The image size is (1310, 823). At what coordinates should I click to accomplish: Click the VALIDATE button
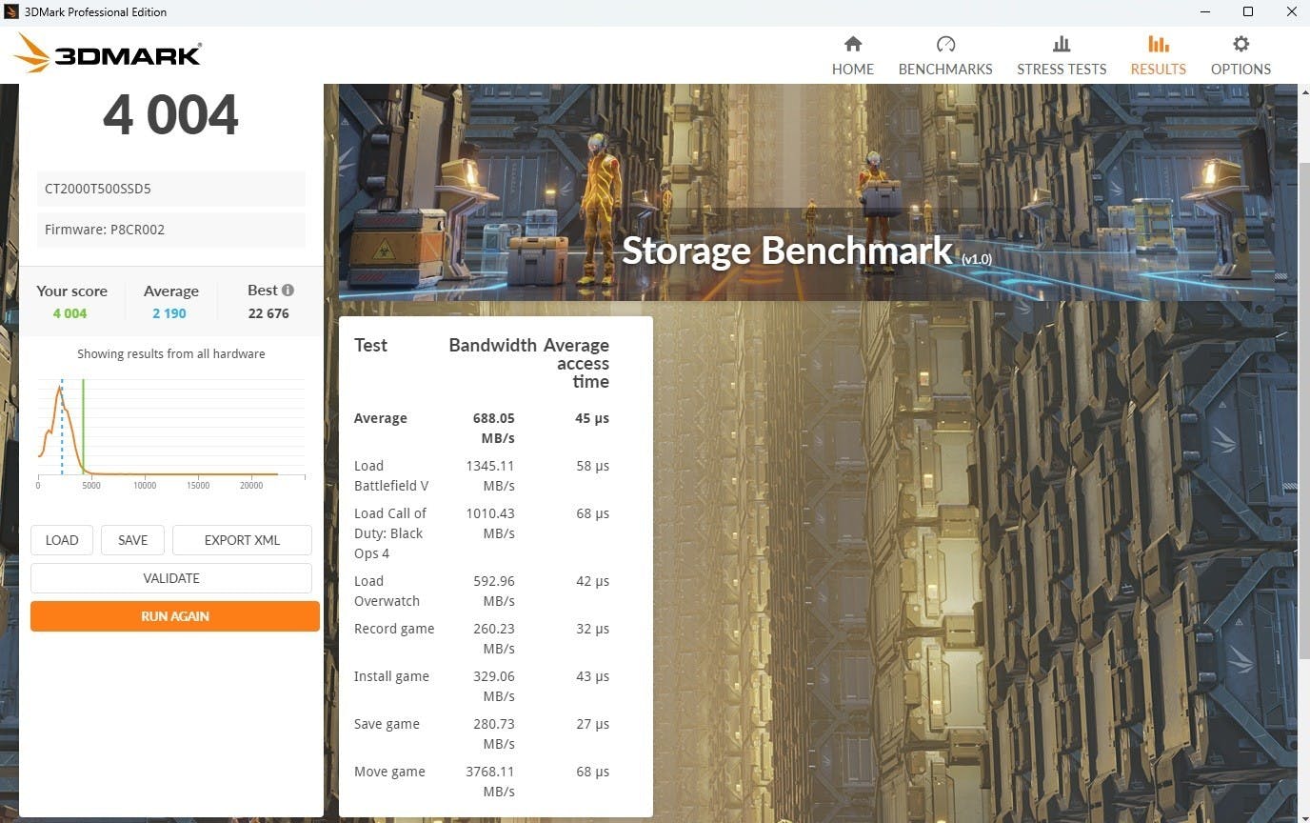click(171, 578)
